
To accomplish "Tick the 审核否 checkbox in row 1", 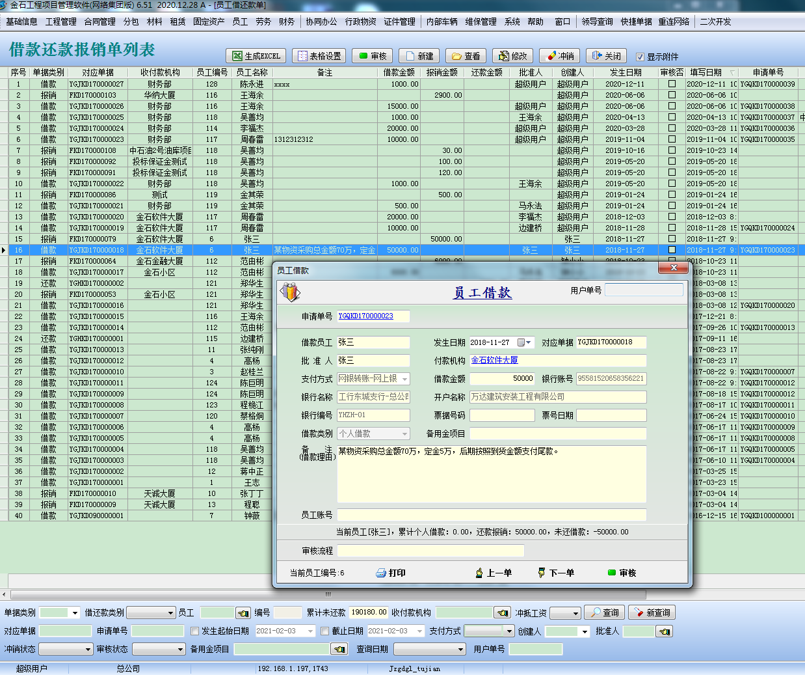I will click(672, 84).
